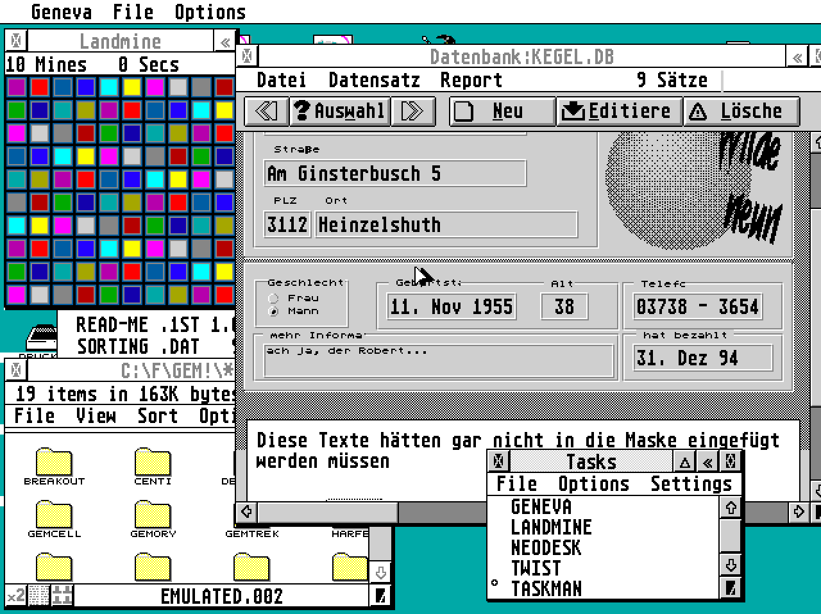Open the GEMORY folder icon
The image size is (821, 614).
pos(153,515)
